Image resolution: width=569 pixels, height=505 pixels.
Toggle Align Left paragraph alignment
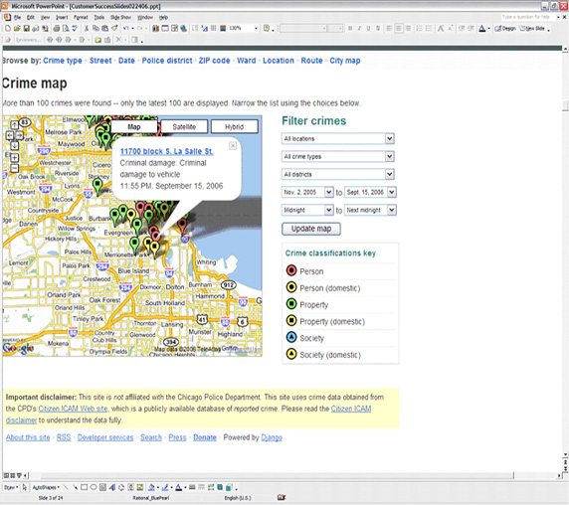point(389,28)
